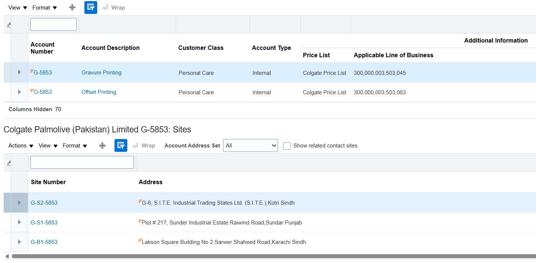Image resolution: width=536 pixels, height=263 pixels.
Task: Click the horizontal scrollbar bar
Action: coord(273,256)
